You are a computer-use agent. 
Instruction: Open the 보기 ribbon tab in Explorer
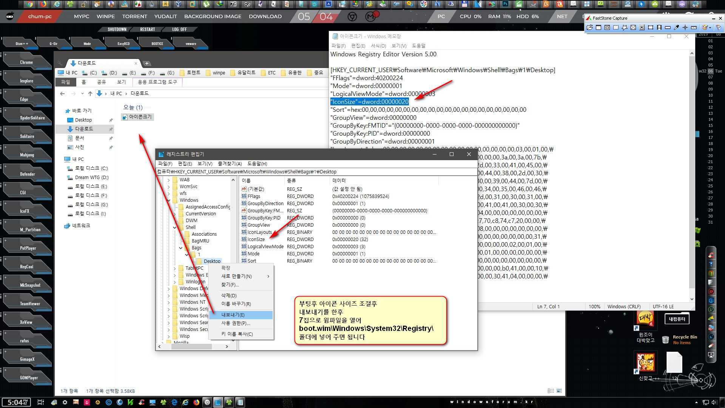[x=121, y=82]
